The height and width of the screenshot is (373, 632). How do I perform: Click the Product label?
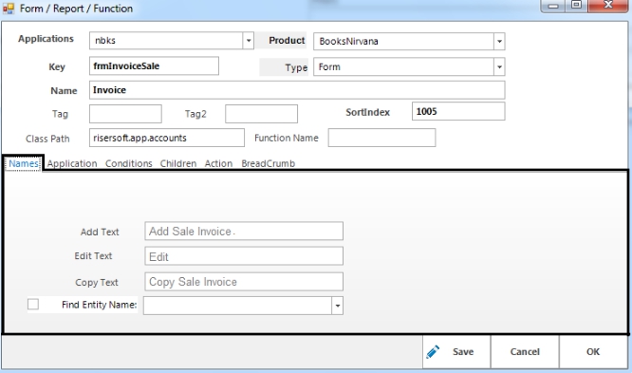click(x=287, y=40)
